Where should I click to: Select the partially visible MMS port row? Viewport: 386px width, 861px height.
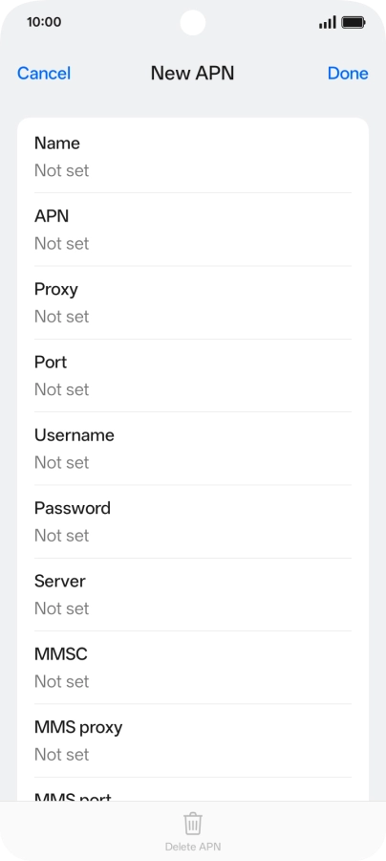[193, 789]
